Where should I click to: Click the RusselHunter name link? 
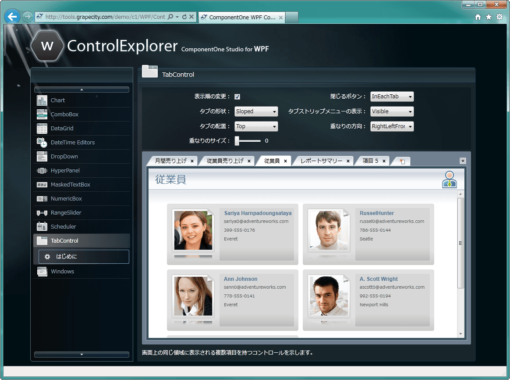[x=377, y=213]
